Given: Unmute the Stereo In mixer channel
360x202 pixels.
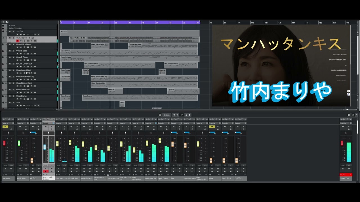Looking at the screenshot, I should coord(4,127).
